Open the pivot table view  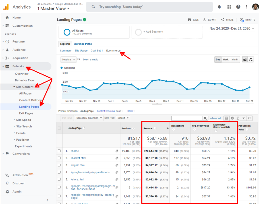249,118
